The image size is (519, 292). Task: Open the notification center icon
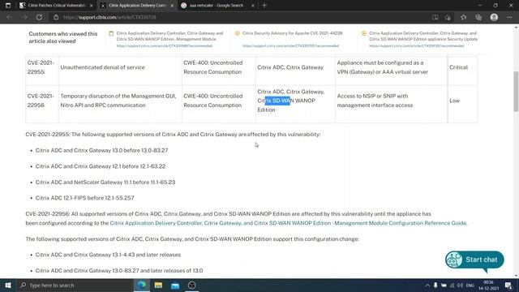[x=508, y=285]
